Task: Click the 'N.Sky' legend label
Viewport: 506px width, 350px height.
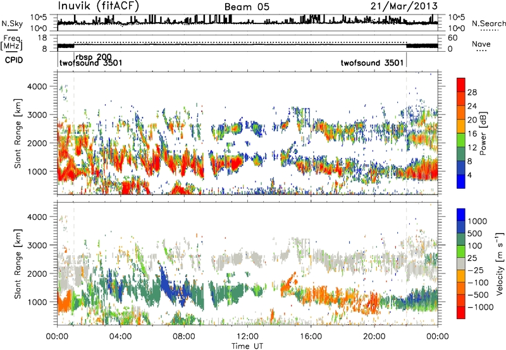Action: [x=12, y=23]
